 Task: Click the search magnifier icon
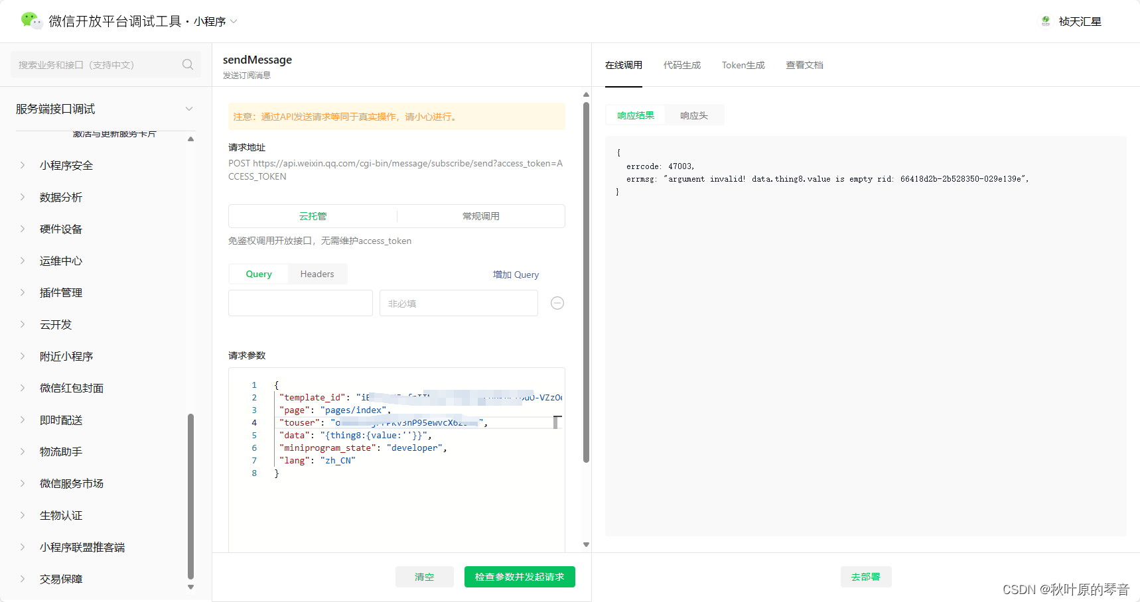[188, 64]
